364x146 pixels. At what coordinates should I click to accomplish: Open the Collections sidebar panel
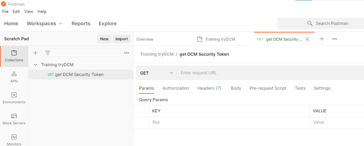[14, 56]
